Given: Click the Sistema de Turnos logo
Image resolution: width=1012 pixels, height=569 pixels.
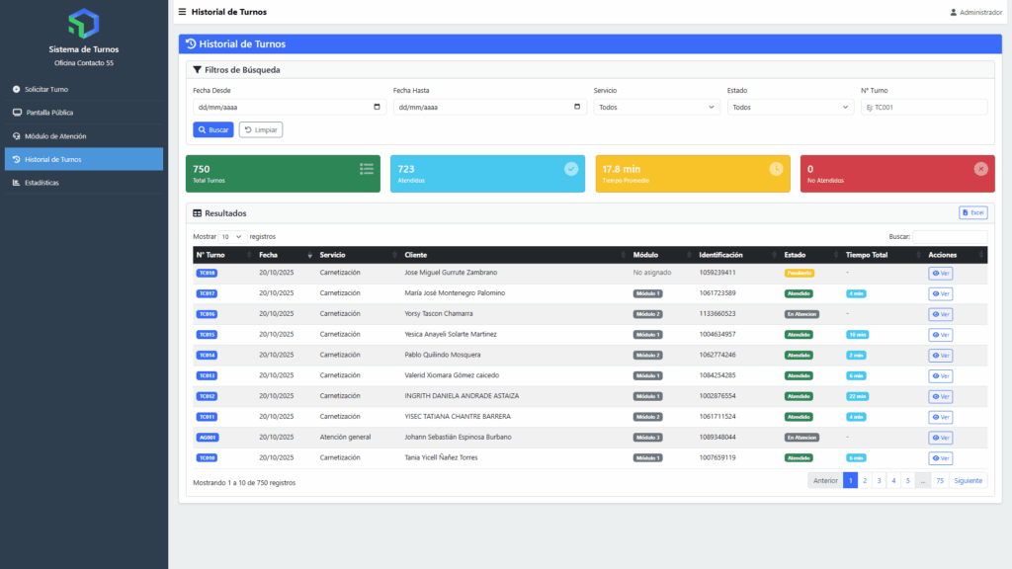Looking at the screenshot, I should tap(84, 24).
